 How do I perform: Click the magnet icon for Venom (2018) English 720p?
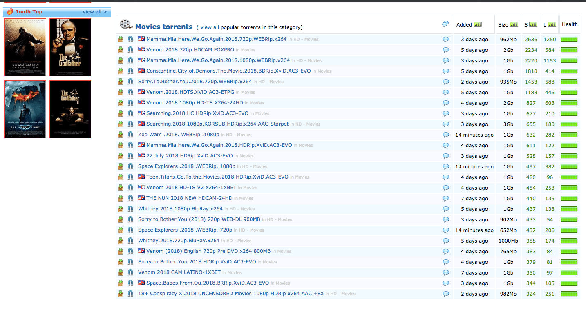point(130,251)
